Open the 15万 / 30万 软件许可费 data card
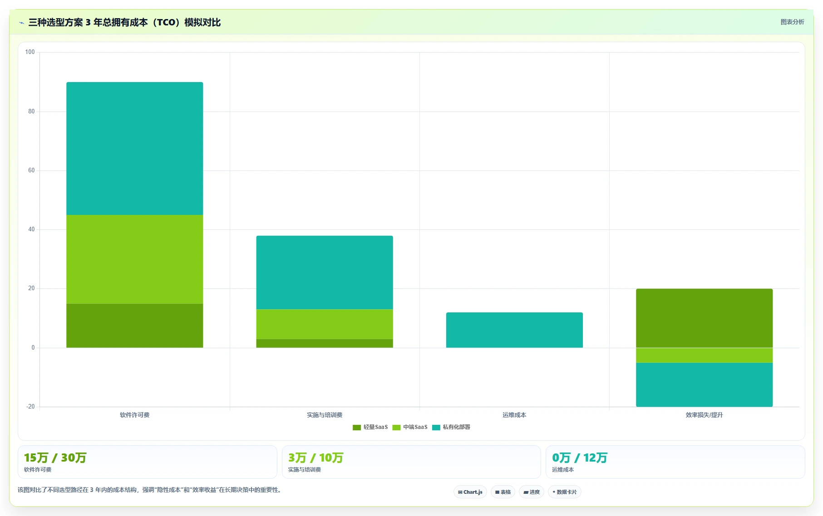 tap(148, 462)
